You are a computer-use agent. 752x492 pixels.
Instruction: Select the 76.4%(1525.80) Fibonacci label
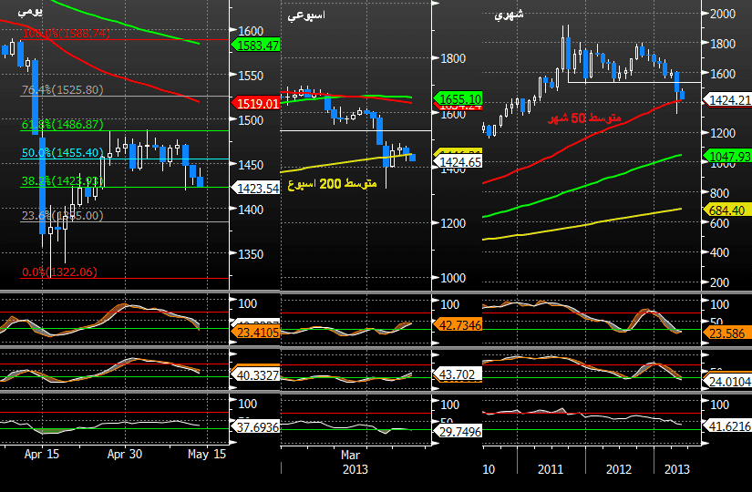[x=62, y=89]
